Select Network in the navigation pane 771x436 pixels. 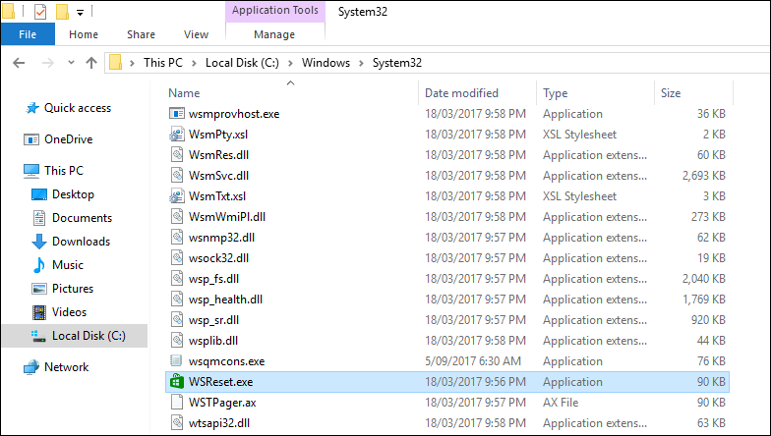pyautogui.click(x=67, y=367)
